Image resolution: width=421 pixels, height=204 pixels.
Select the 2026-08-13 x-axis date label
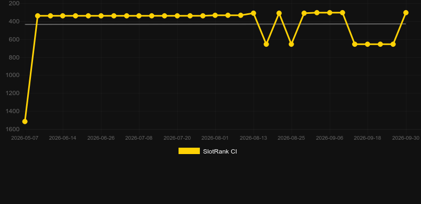[254, 138]
